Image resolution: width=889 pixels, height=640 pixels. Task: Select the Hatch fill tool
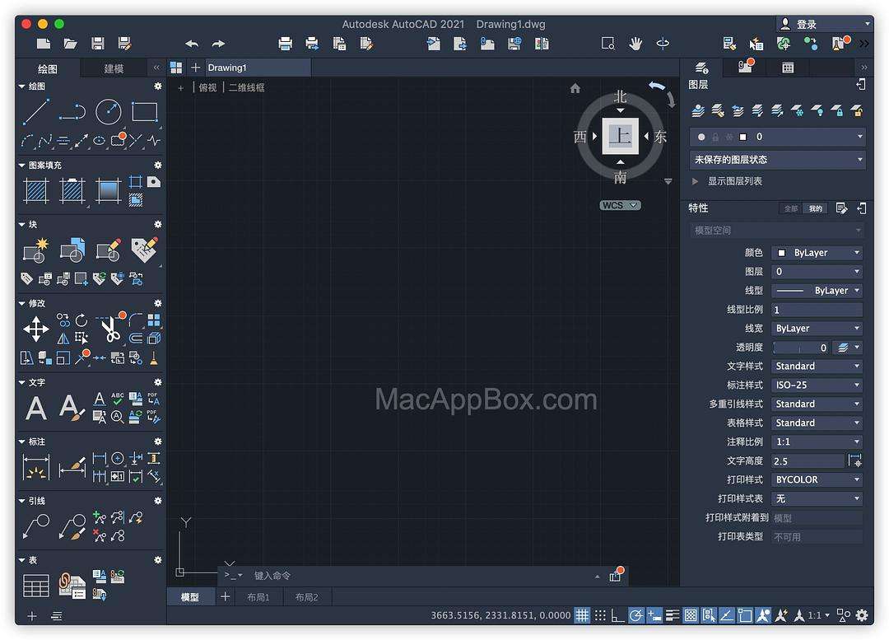(x=36, y=190)
